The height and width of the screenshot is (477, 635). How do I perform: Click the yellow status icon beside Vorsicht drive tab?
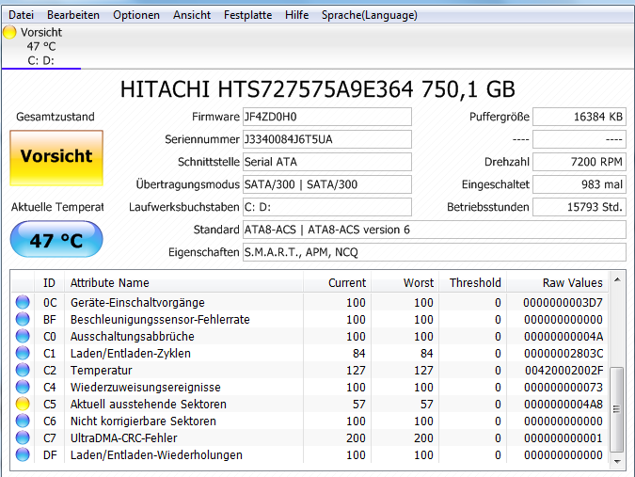[x=9, y=32]
